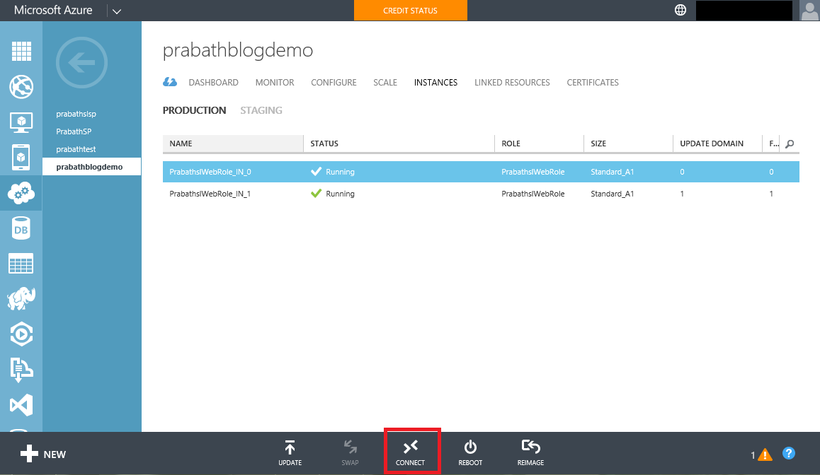Sort by SIZE column header
The height and width of the screenshot is (475, 820).
point(629,143)
